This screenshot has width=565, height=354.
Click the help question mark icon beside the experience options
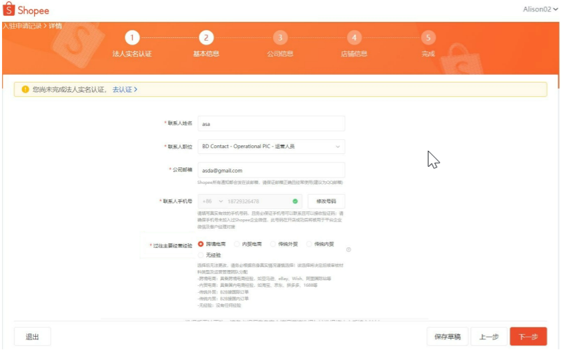(x=348, y=250)
